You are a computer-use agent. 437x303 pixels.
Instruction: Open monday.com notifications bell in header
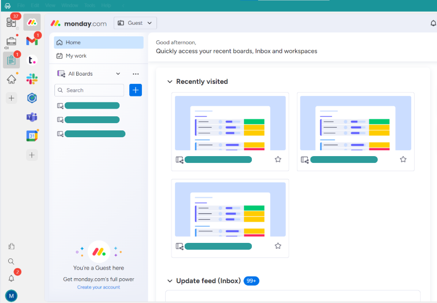point(433,23)
